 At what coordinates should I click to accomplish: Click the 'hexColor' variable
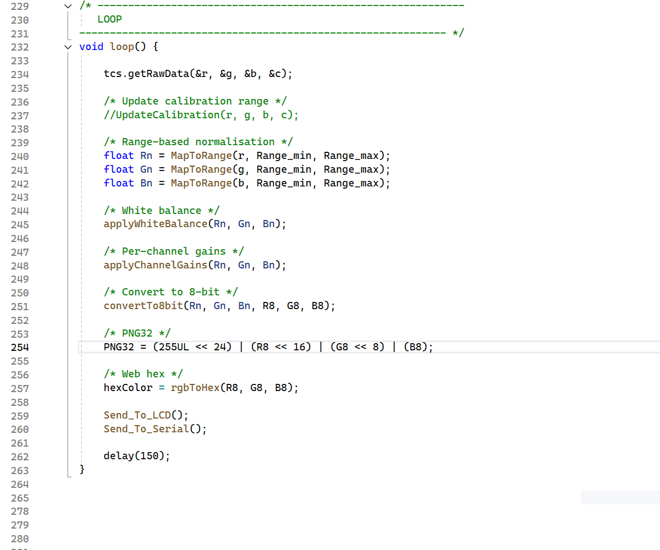click(x=128, y=388)
